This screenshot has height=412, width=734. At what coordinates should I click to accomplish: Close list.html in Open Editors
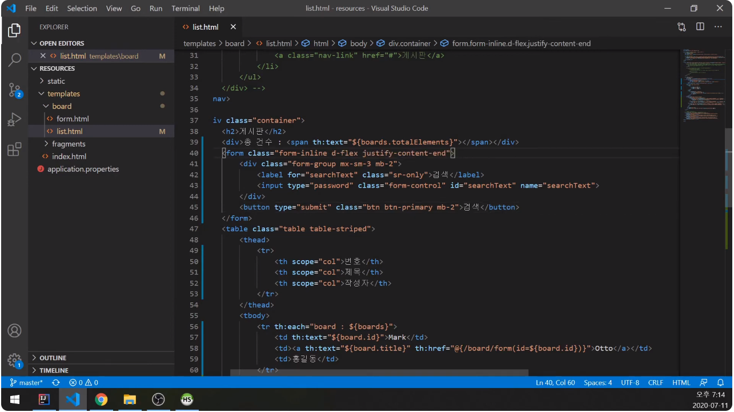43,56
